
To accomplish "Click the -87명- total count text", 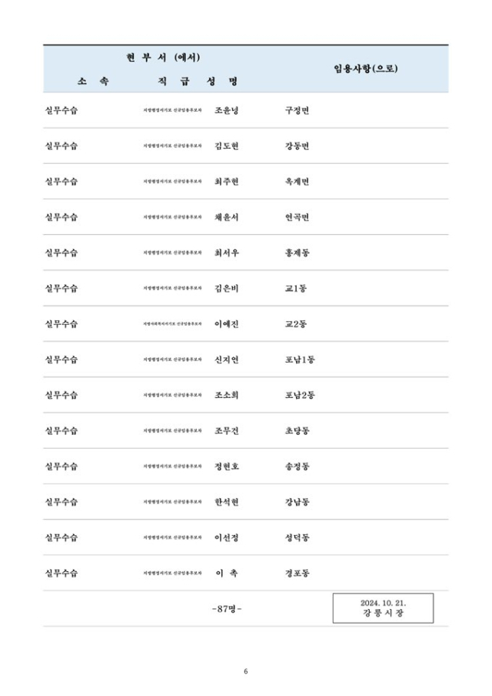I will point(227,608).
